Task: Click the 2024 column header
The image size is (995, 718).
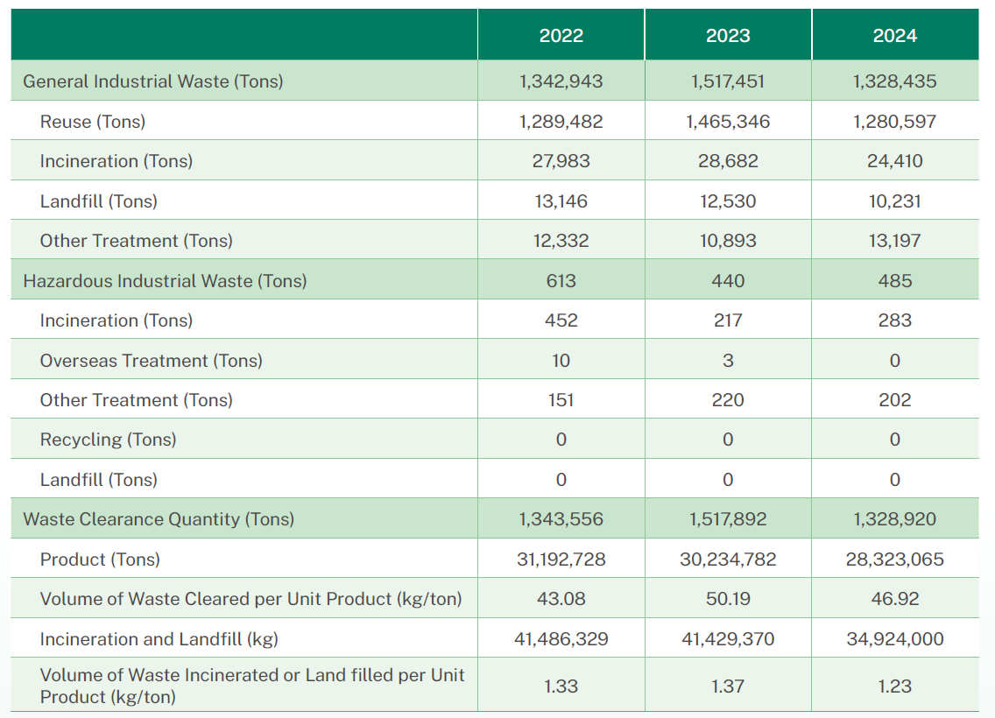Action: click(x=894, y=36)
